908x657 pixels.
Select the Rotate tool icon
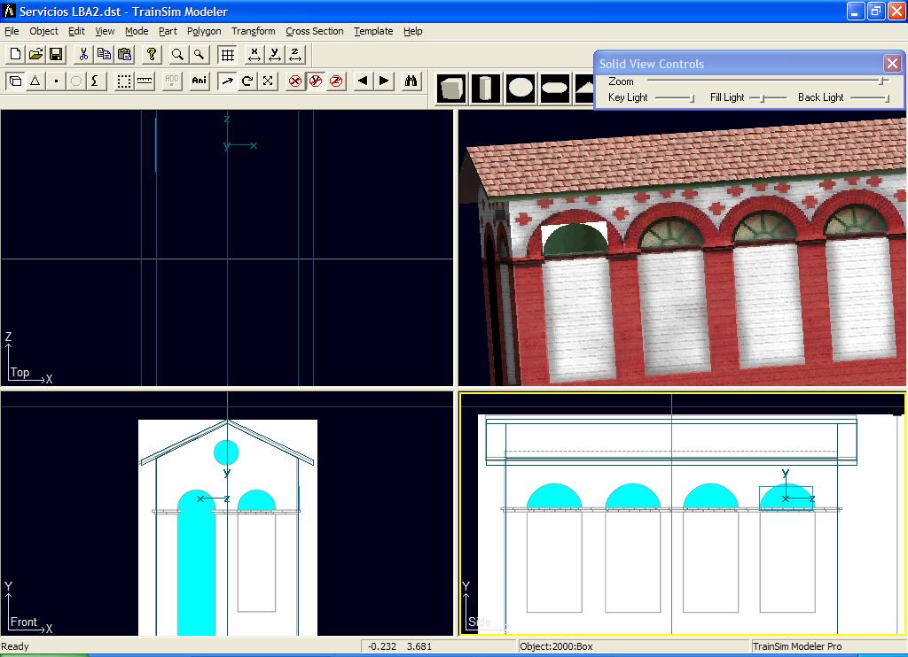[247, 81]
